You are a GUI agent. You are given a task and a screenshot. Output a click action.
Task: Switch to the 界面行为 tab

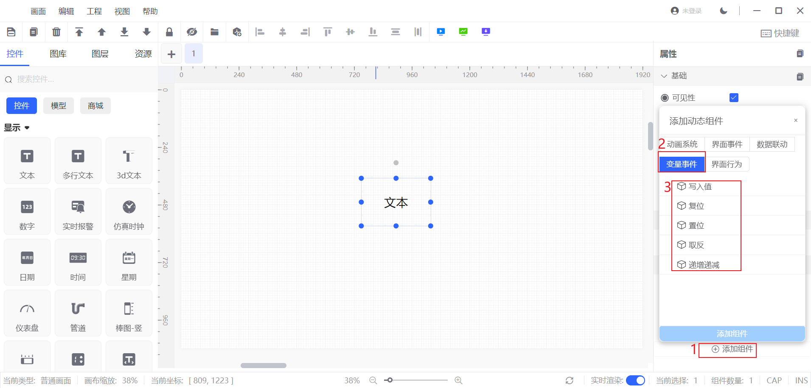tap(727, 164)
